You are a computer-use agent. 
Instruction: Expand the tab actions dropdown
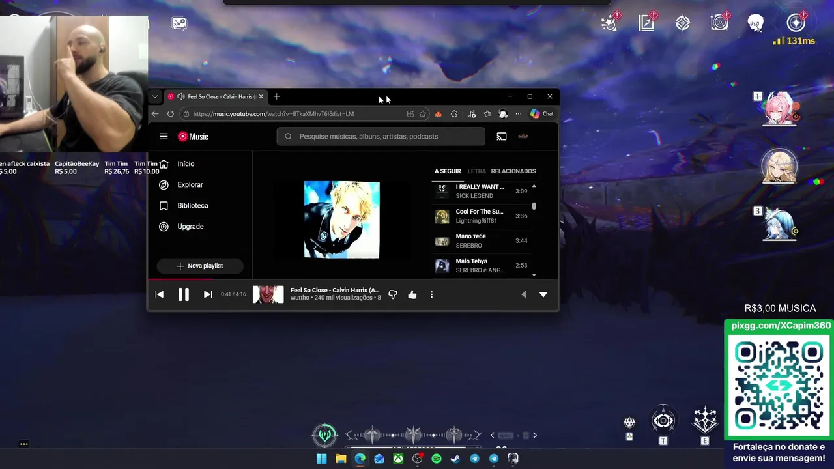pos(155,96)
